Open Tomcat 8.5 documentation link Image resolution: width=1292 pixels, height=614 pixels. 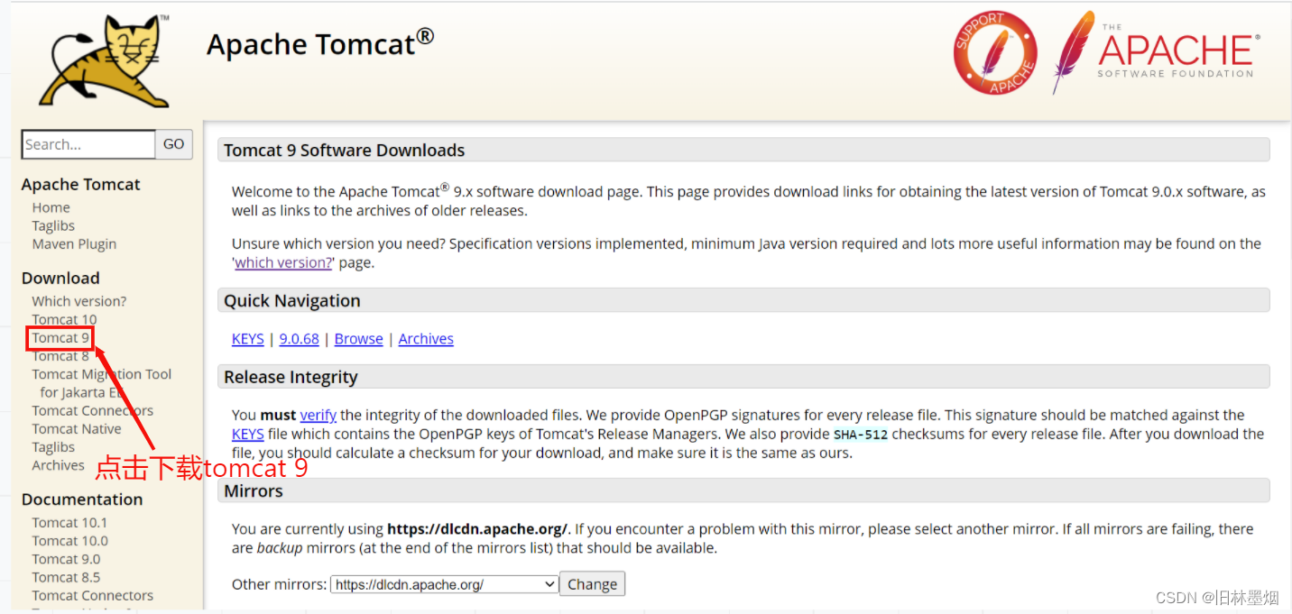coord(66,577)
